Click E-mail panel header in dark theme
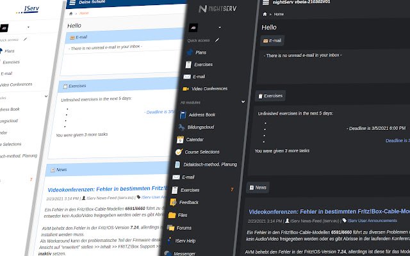 [x=272, y=41]
